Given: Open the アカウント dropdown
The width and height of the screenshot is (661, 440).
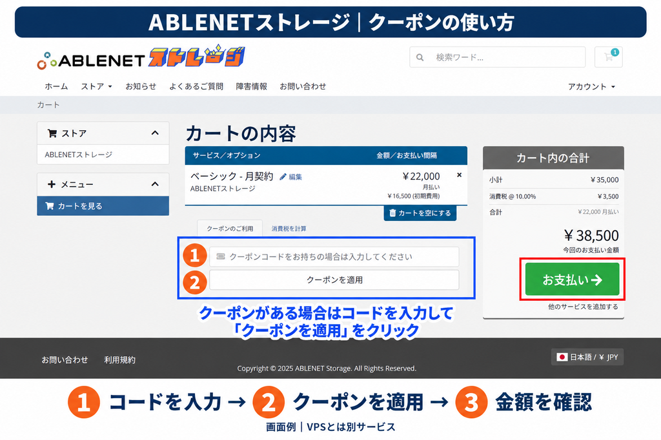Looking at the screenshot, I should (x=591, y=87).
